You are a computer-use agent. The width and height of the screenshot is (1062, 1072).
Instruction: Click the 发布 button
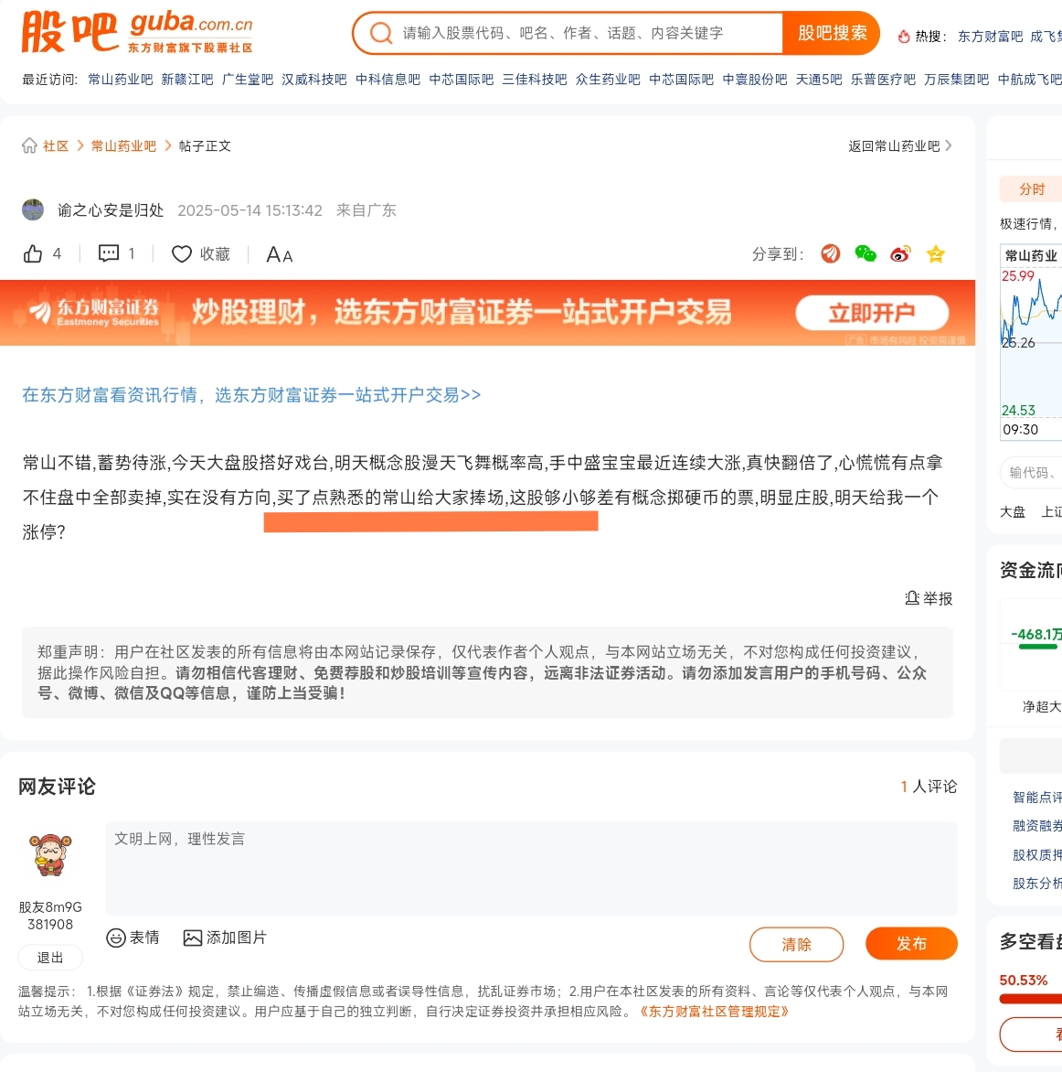[911, 943]
